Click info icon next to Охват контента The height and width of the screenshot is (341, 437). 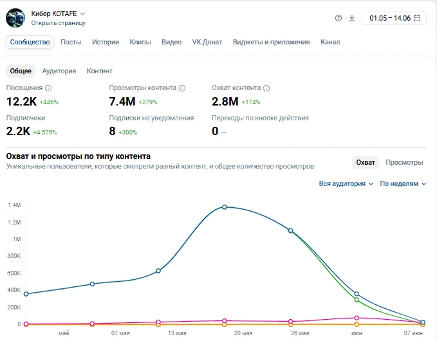[x=266, y=88]
